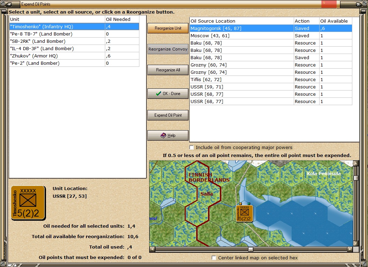Click the Reorganize Unit button
The width and height of the screenshot is (368, 267).
click(x=168, y=28)
